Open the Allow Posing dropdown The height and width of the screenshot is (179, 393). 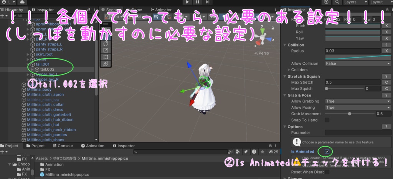pos(358,107)
